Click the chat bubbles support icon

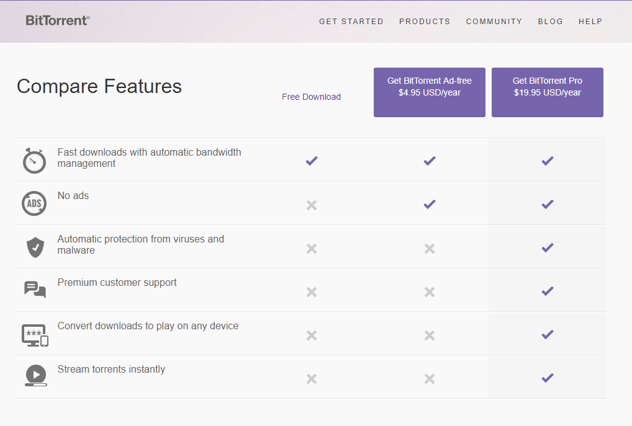click(x=35, y=290)
